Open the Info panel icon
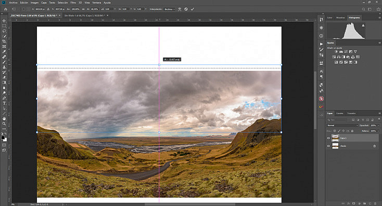The image size is (382, 206). (321, 36)
